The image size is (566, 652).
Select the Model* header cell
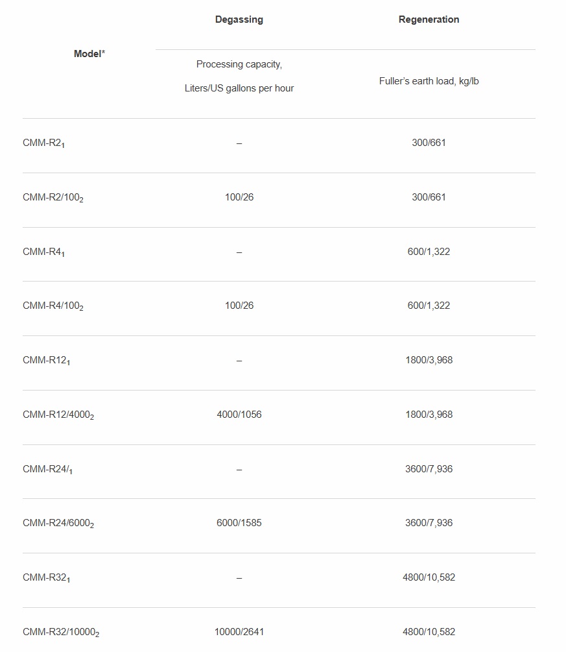[x=89, y=54]
